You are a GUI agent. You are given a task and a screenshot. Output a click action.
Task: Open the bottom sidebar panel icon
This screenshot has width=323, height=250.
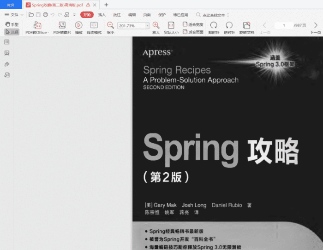7,75
